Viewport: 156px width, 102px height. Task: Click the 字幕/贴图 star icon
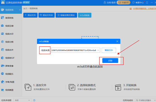pyautogui.click(x=3, y=82)
